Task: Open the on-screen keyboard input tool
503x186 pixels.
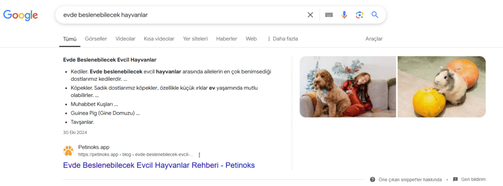Action: click(x=329, y=15)
